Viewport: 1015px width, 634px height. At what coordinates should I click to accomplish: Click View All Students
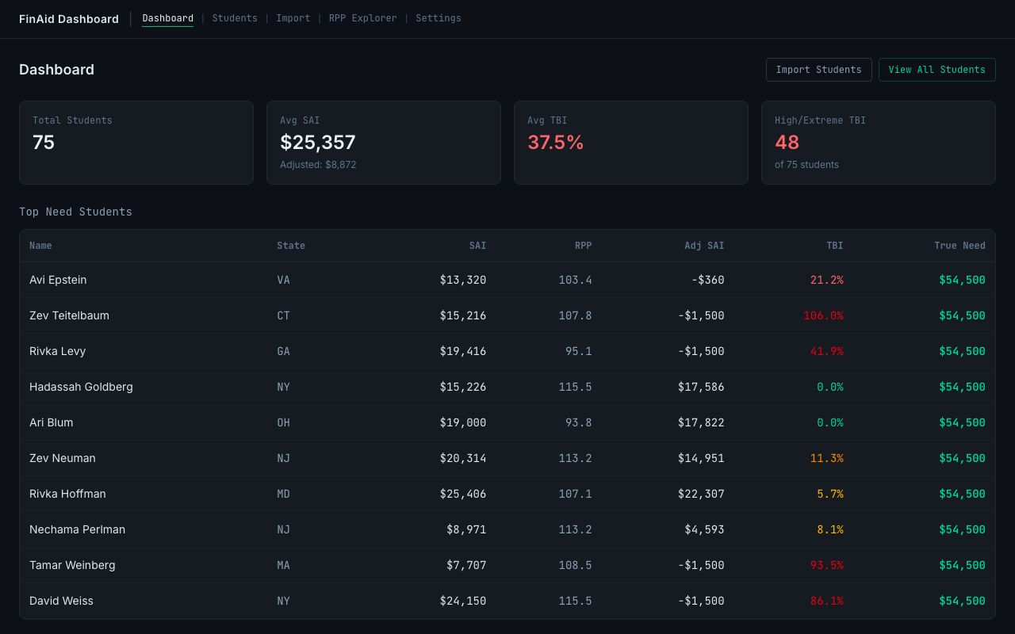click(x=936, y=70)
